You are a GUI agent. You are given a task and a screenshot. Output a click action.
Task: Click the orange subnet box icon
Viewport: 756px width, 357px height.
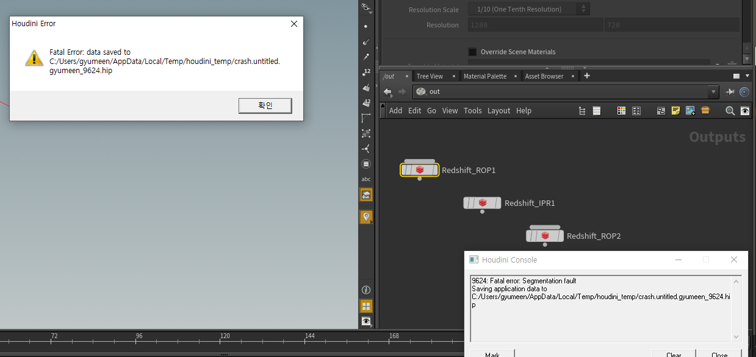pyautogui.click(x=705, y=110)
